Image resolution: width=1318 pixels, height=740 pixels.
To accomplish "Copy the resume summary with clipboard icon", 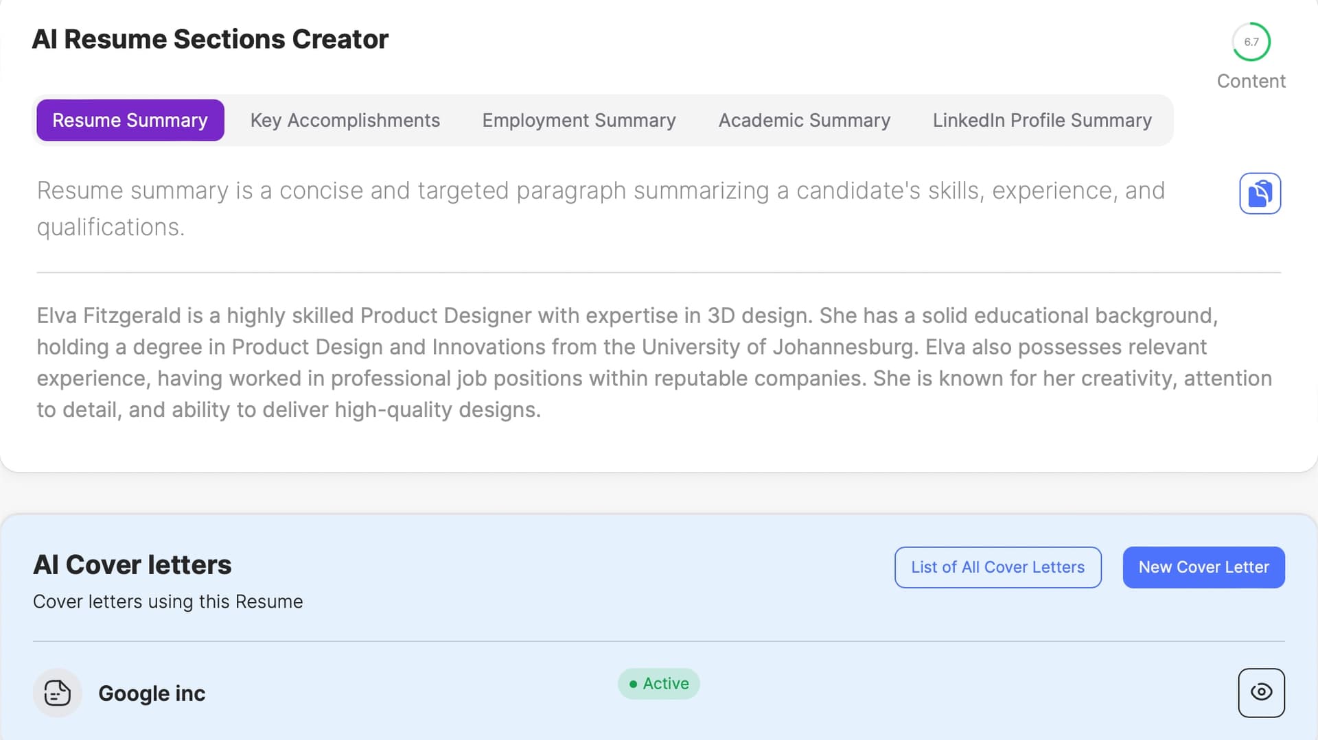I will tap(1260, 193).
